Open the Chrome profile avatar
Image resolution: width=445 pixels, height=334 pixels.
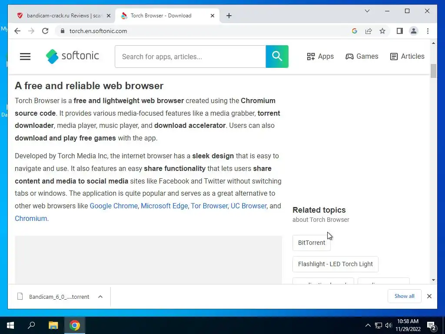click(x=414, y=31)
